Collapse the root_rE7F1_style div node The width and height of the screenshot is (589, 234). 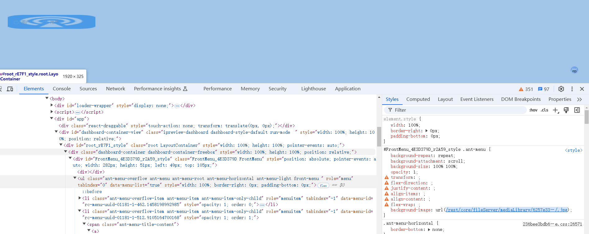(61, 145)
